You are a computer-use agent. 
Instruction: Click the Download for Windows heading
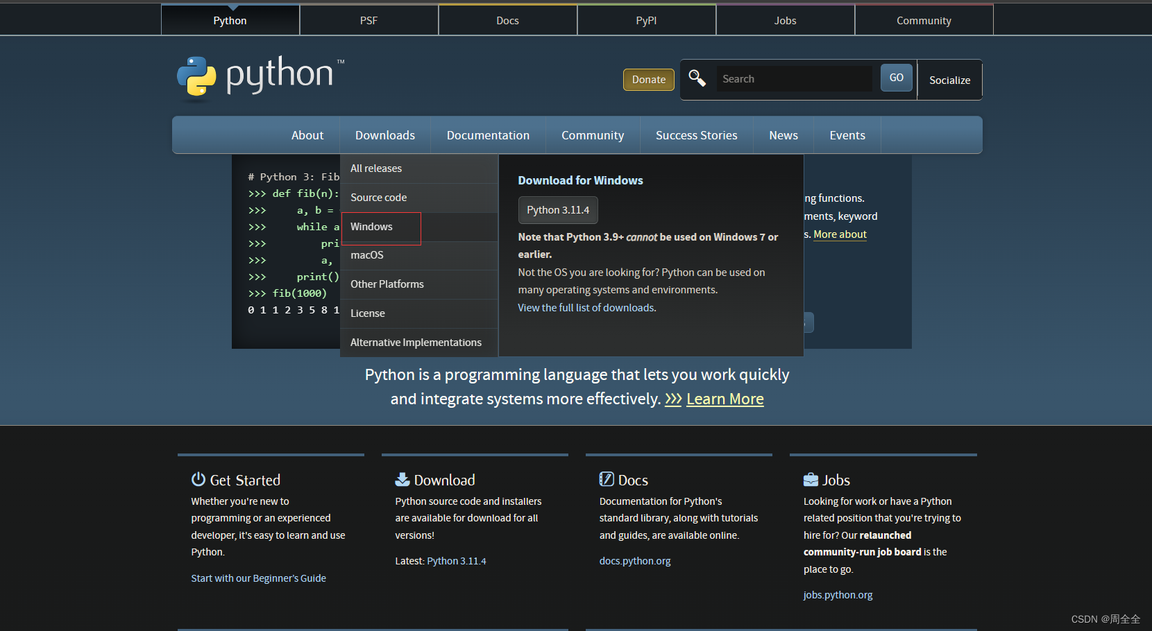click(x=581, y=180)
